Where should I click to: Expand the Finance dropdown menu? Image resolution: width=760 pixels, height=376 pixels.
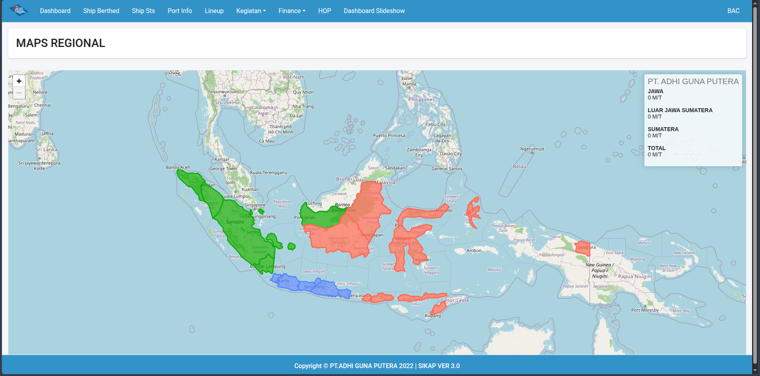(292, 11)
